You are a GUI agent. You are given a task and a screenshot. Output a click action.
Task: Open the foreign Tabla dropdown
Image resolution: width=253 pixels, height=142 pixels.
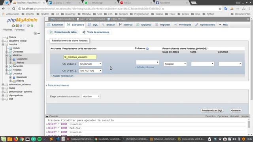pyautogui.click(x=203, y=64)
